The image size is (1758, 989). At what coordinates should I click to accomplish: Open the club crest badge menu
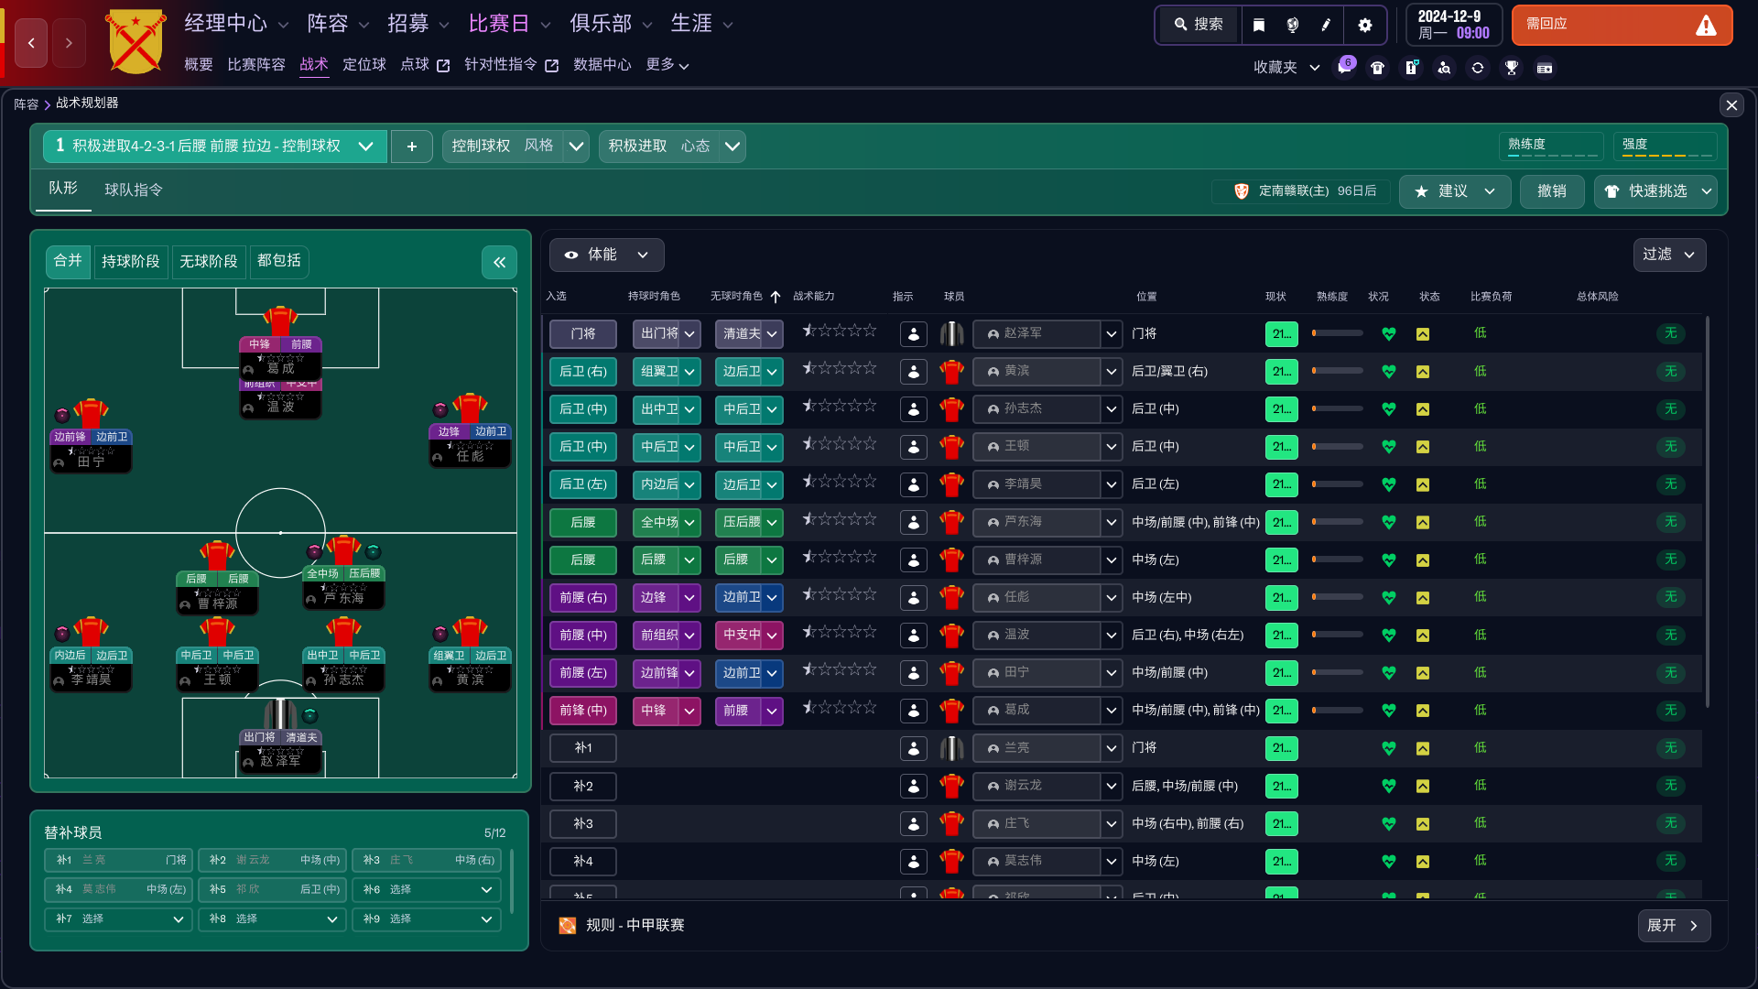(136, 42)
